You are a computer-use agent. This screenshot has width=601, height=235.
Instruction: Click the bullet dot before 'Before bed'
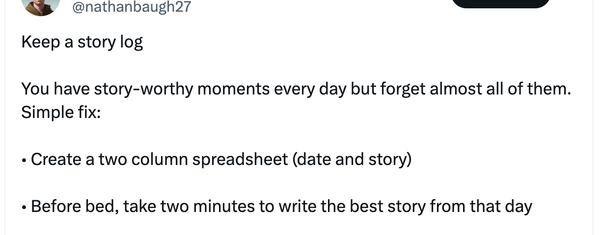click(x=24, y=208)
